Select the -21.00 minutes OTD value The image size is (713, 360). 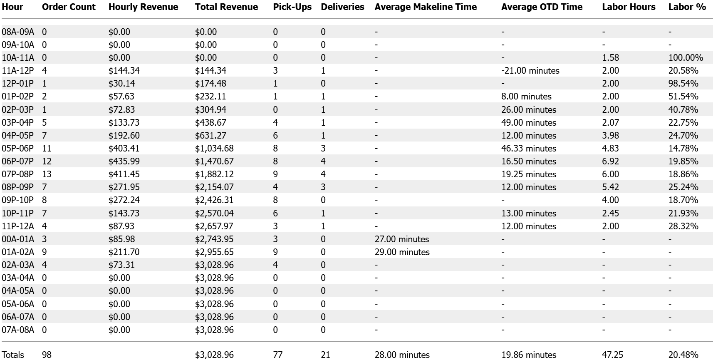point(530,71)
